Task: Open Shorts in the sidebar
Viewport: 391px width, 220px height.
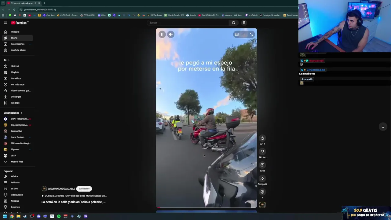Action: point(17,38)
